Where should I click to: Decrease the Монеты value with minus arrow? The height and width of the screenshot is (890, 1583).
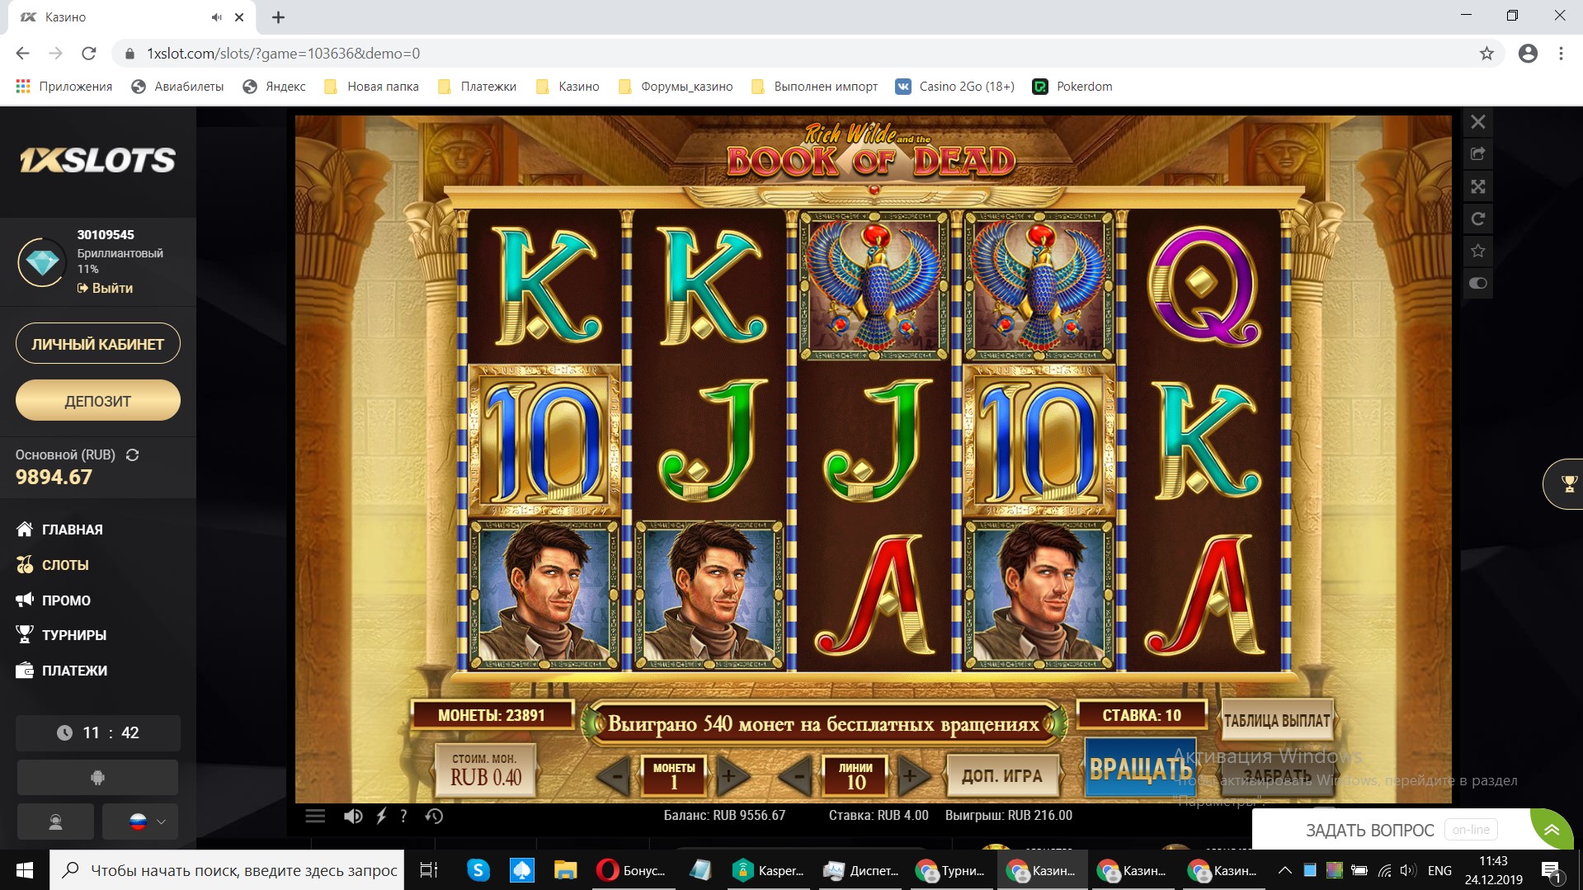pyautogui.click(x=615, y=775)
